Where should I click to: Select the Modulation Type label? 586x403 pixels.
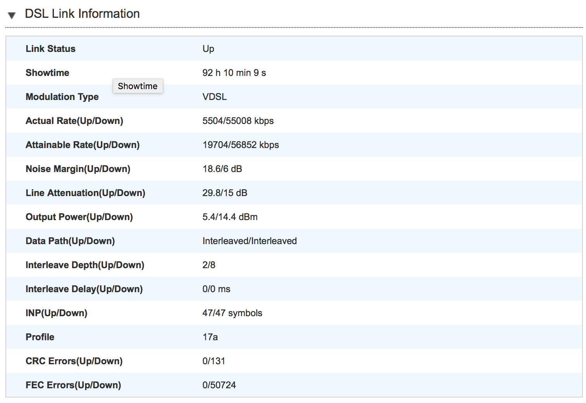pyautogui.click(x=62, y=97)
